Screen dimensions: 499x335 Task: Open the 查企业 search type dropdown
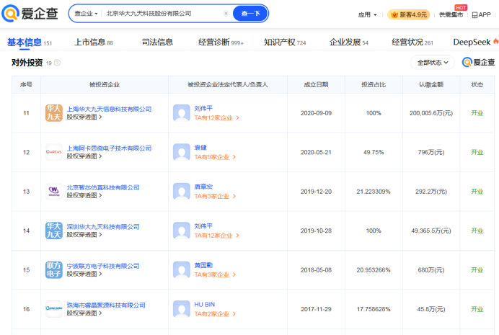click(85, 14)
